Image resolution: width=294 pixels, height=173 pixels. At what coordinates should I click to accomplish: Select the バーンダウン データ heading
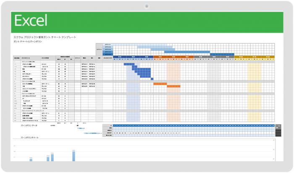(x=29, y=126)
